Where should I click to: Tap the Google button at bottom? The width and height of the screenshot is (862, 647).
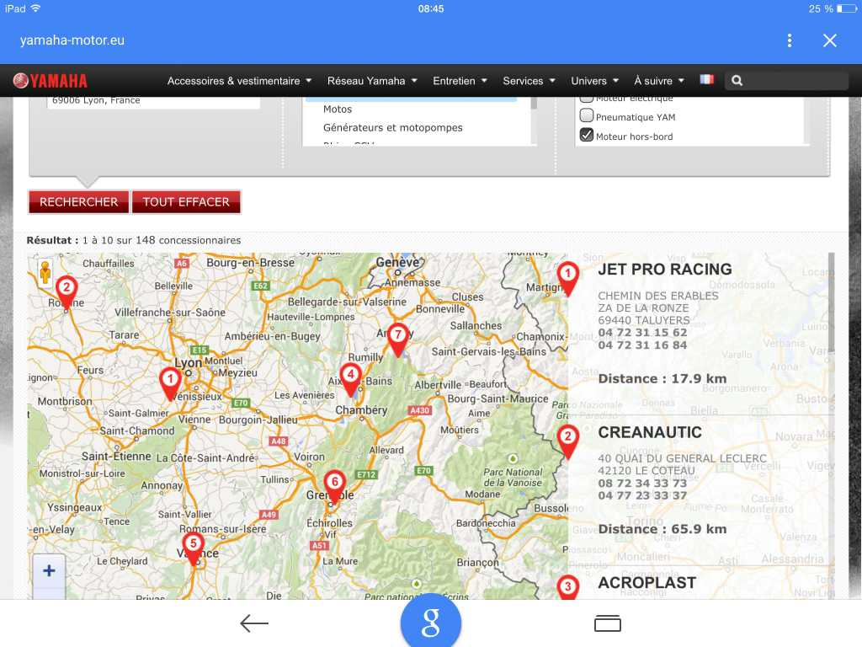click(x=431, y=624)
